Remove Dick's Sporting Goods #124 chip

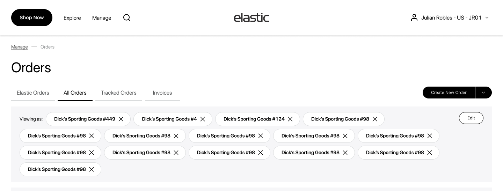[x=290, y=119]
